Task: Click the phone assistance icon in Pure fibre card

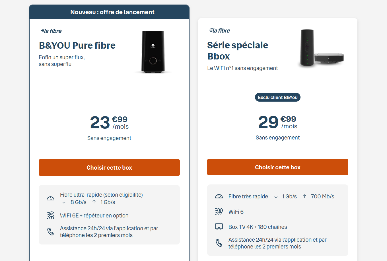Action: (50, 232)
